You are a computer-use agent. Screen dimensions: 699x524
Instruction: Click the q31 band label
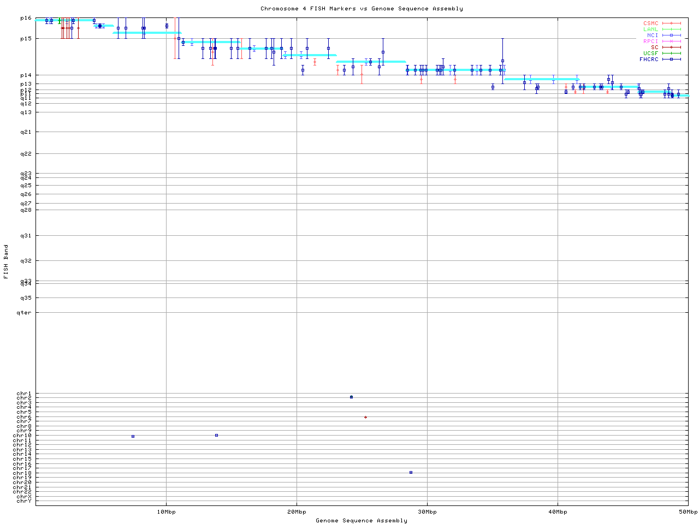(x=26, y=236)
